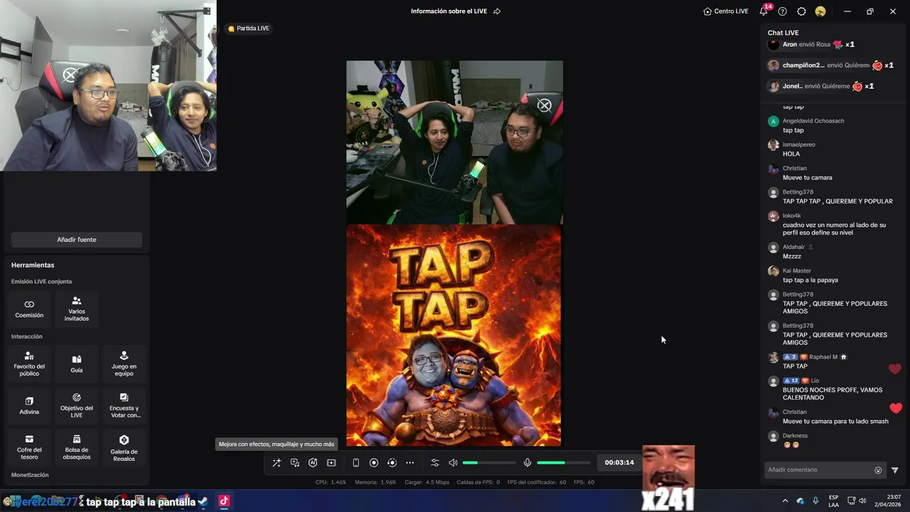Click the dashed-ring clip capture icon
Viewport: 910px width, 512px height.
point(392,463)
